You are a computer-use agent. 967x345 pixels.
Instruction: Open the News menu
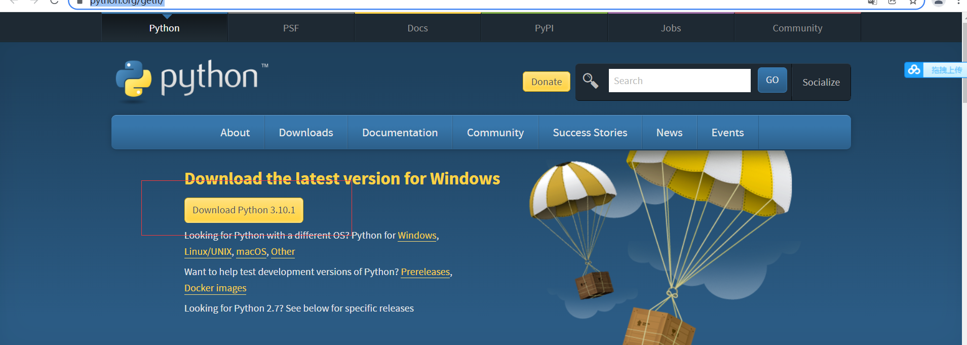coord(670,132)
